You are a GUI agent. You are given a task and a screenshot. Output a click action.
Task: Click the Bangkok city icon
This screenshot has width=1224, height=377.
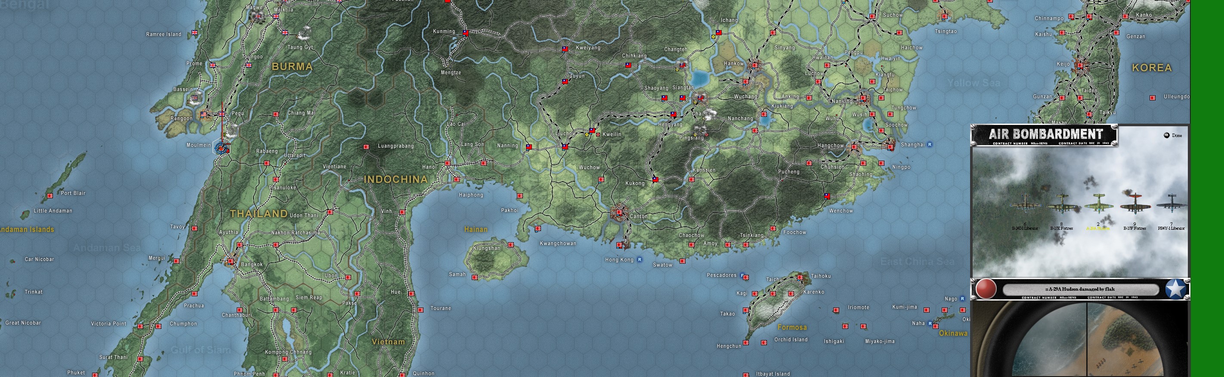pos(231,261)
